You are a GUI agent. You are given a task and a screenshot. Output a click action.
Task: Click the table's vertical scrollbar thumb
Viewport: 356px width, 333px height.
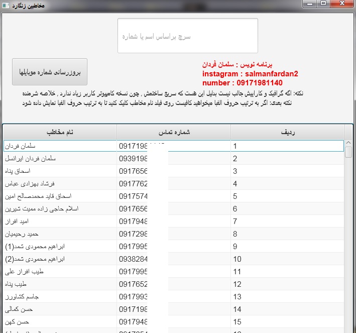[x=348, y=152]
